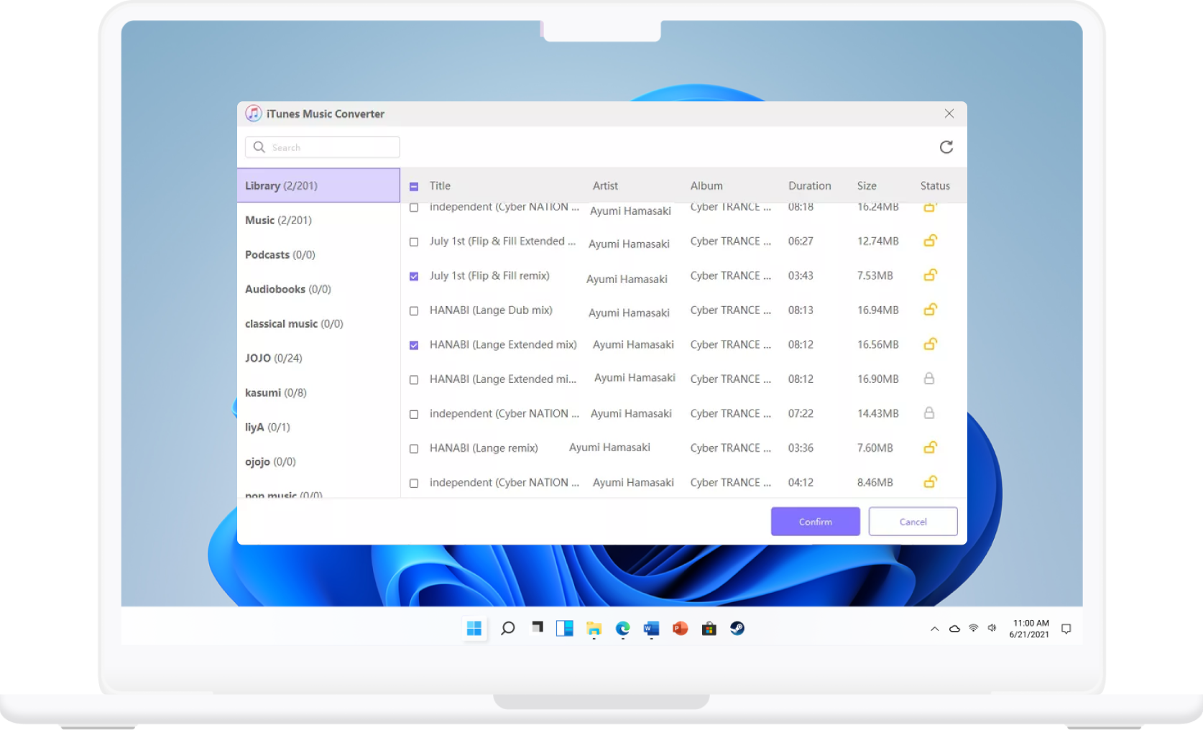Click the Search input field
This screenshot has width=1203, height=730.
[x=323, y=147]
